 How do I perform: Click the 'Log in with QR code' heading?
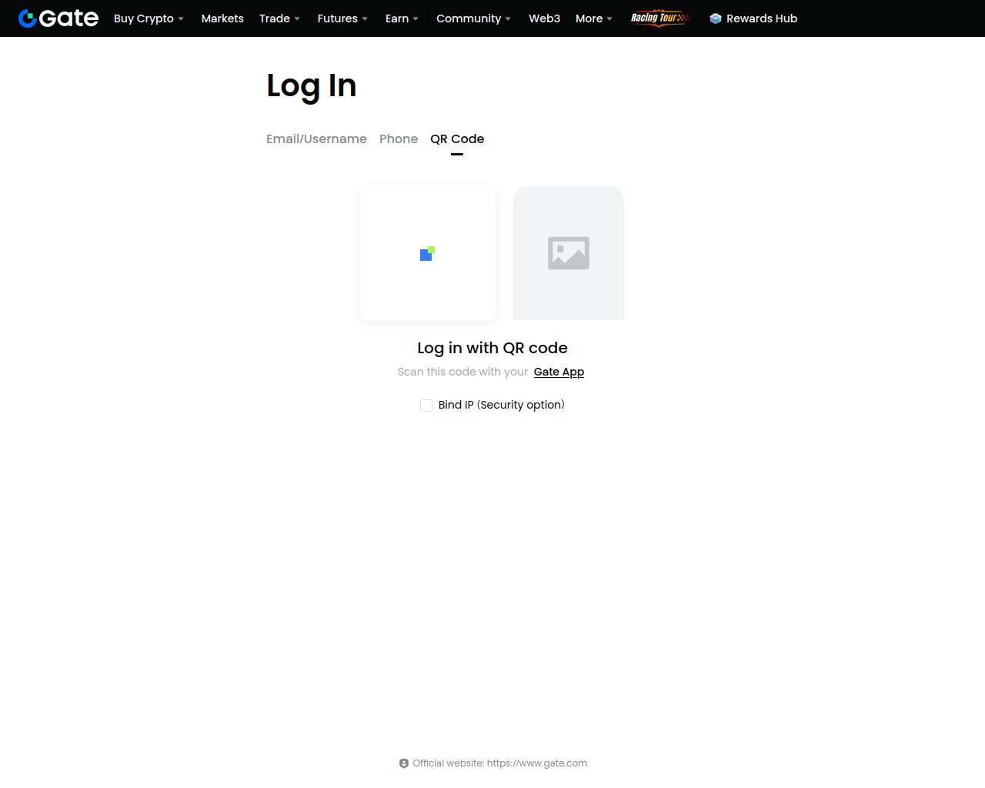[x=492, y=348]
